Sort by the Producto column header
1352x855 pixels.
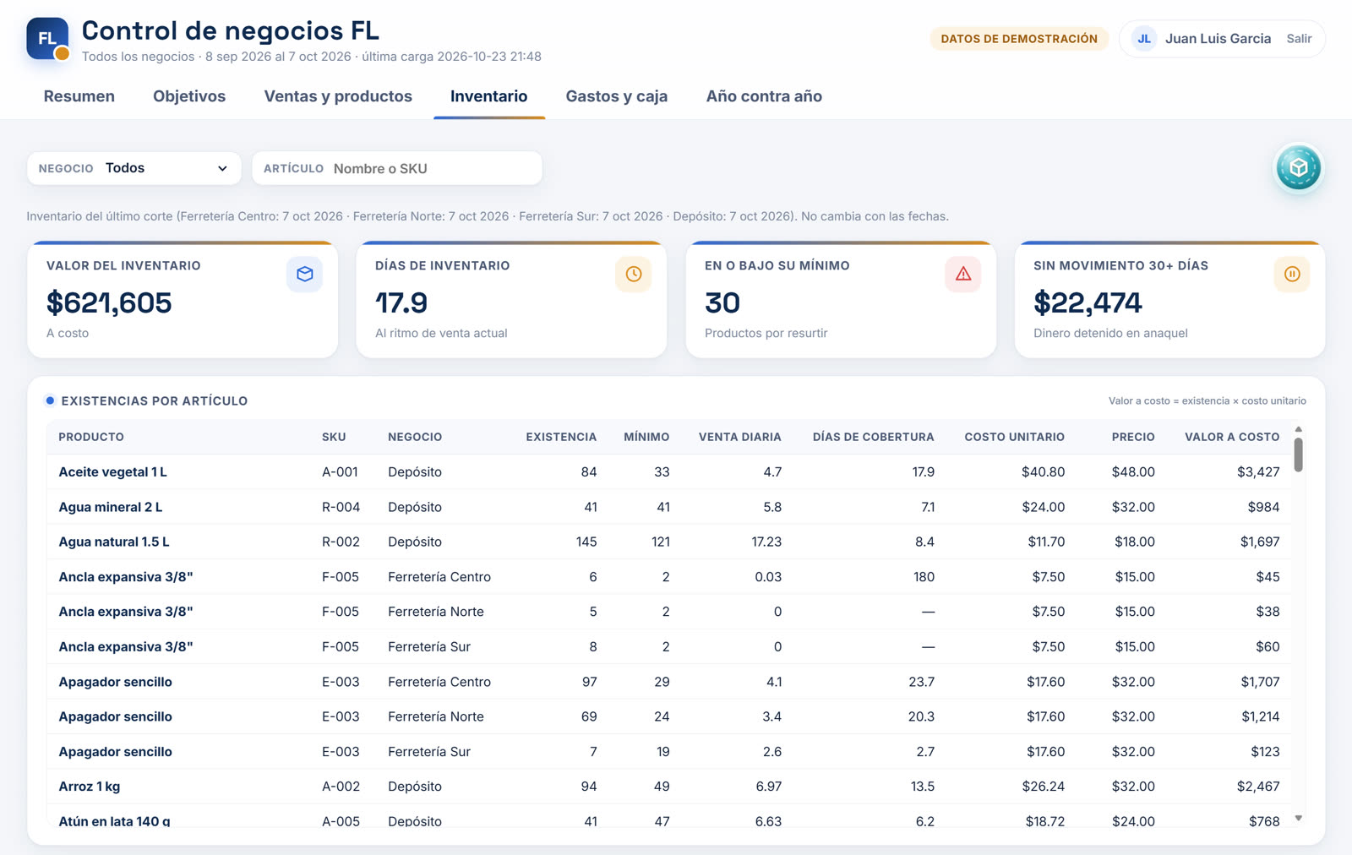pyautogui.click(x=91, y=437)
